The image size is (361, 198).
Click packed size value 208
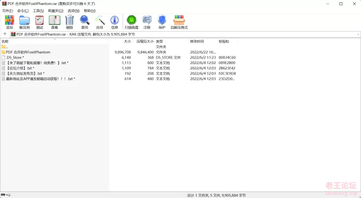click(x=150, y=73)
